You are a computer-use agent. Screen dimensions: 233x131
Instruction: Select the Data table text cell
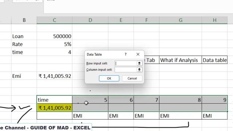coord(214,60)
